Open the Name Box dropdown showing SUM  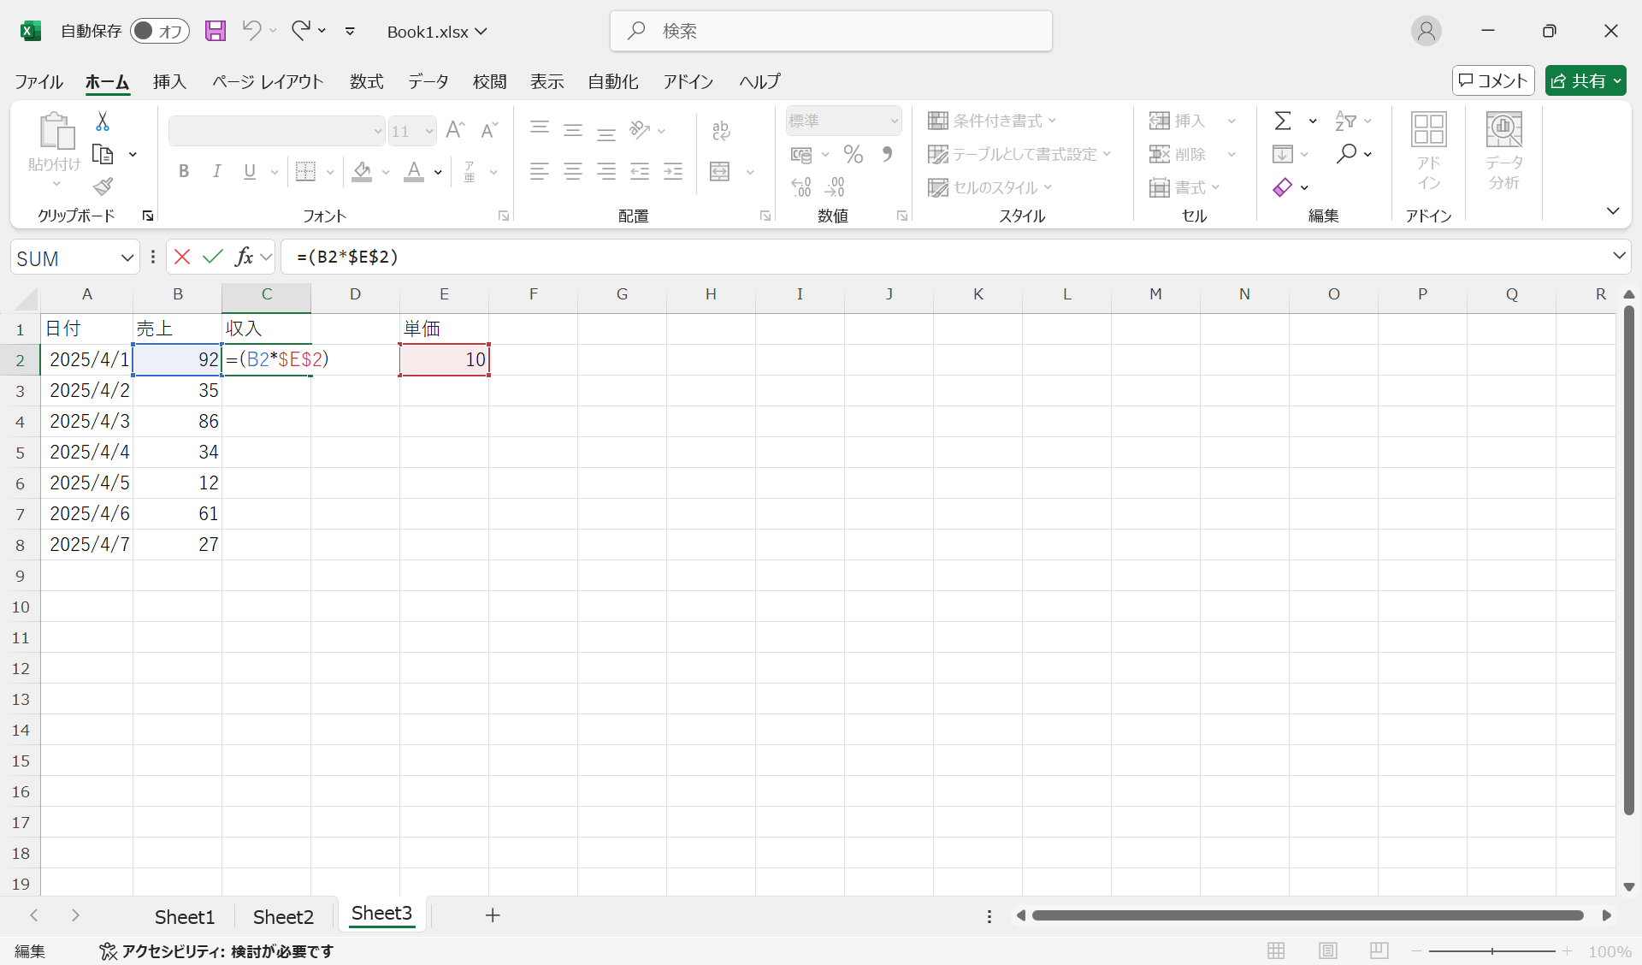coord(127,258)
